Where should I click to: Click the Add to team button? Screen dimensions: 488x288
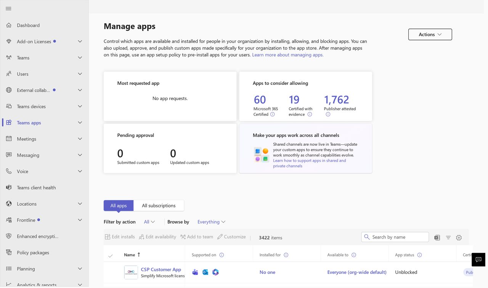(x=197, y=237)
